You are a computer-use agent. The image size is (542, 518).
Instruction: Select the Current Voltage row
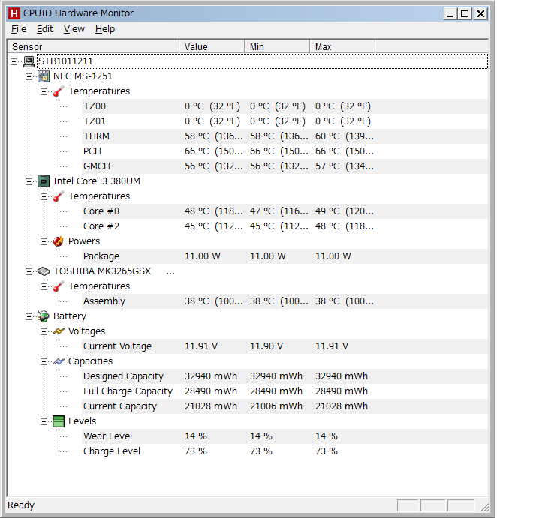(285, 346)
